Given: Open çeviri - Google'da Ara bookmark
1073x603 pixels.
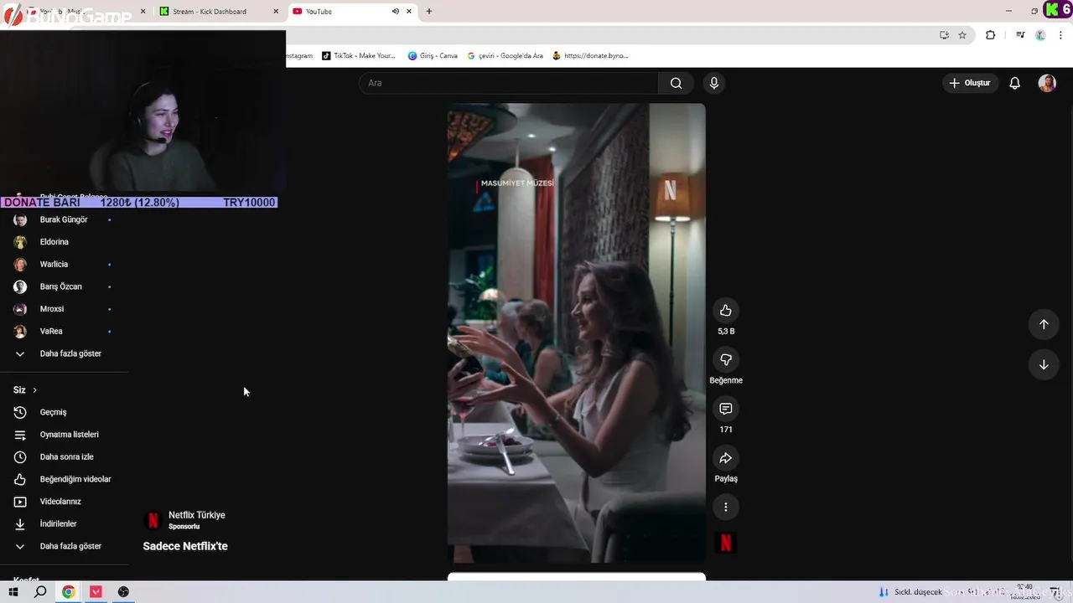Looking at the screenshot, I should click(505, 56).
